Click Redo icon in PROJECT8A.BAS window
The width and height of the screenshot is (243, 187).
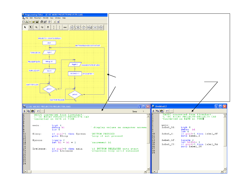click(42, 111)
